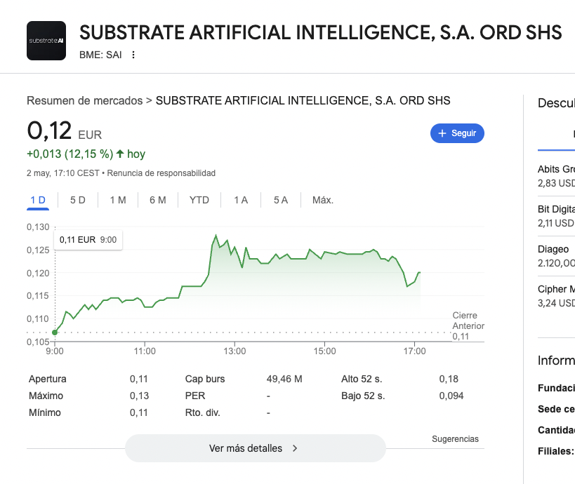
Task: Click the 13:00 axis label on chart
Action: click(x=234, y=351)
